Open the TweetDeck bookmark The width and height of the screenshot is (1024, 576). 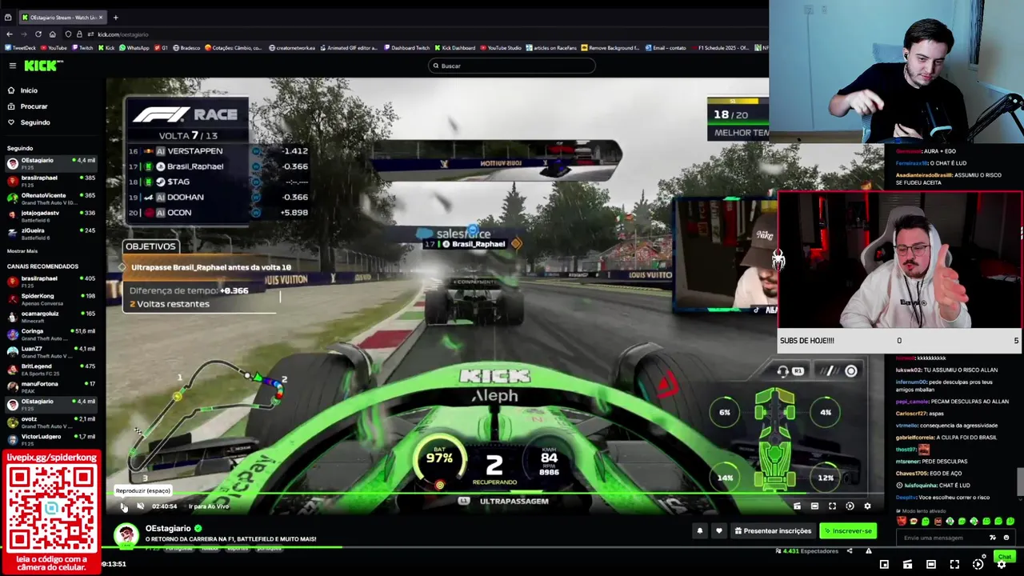19,48
